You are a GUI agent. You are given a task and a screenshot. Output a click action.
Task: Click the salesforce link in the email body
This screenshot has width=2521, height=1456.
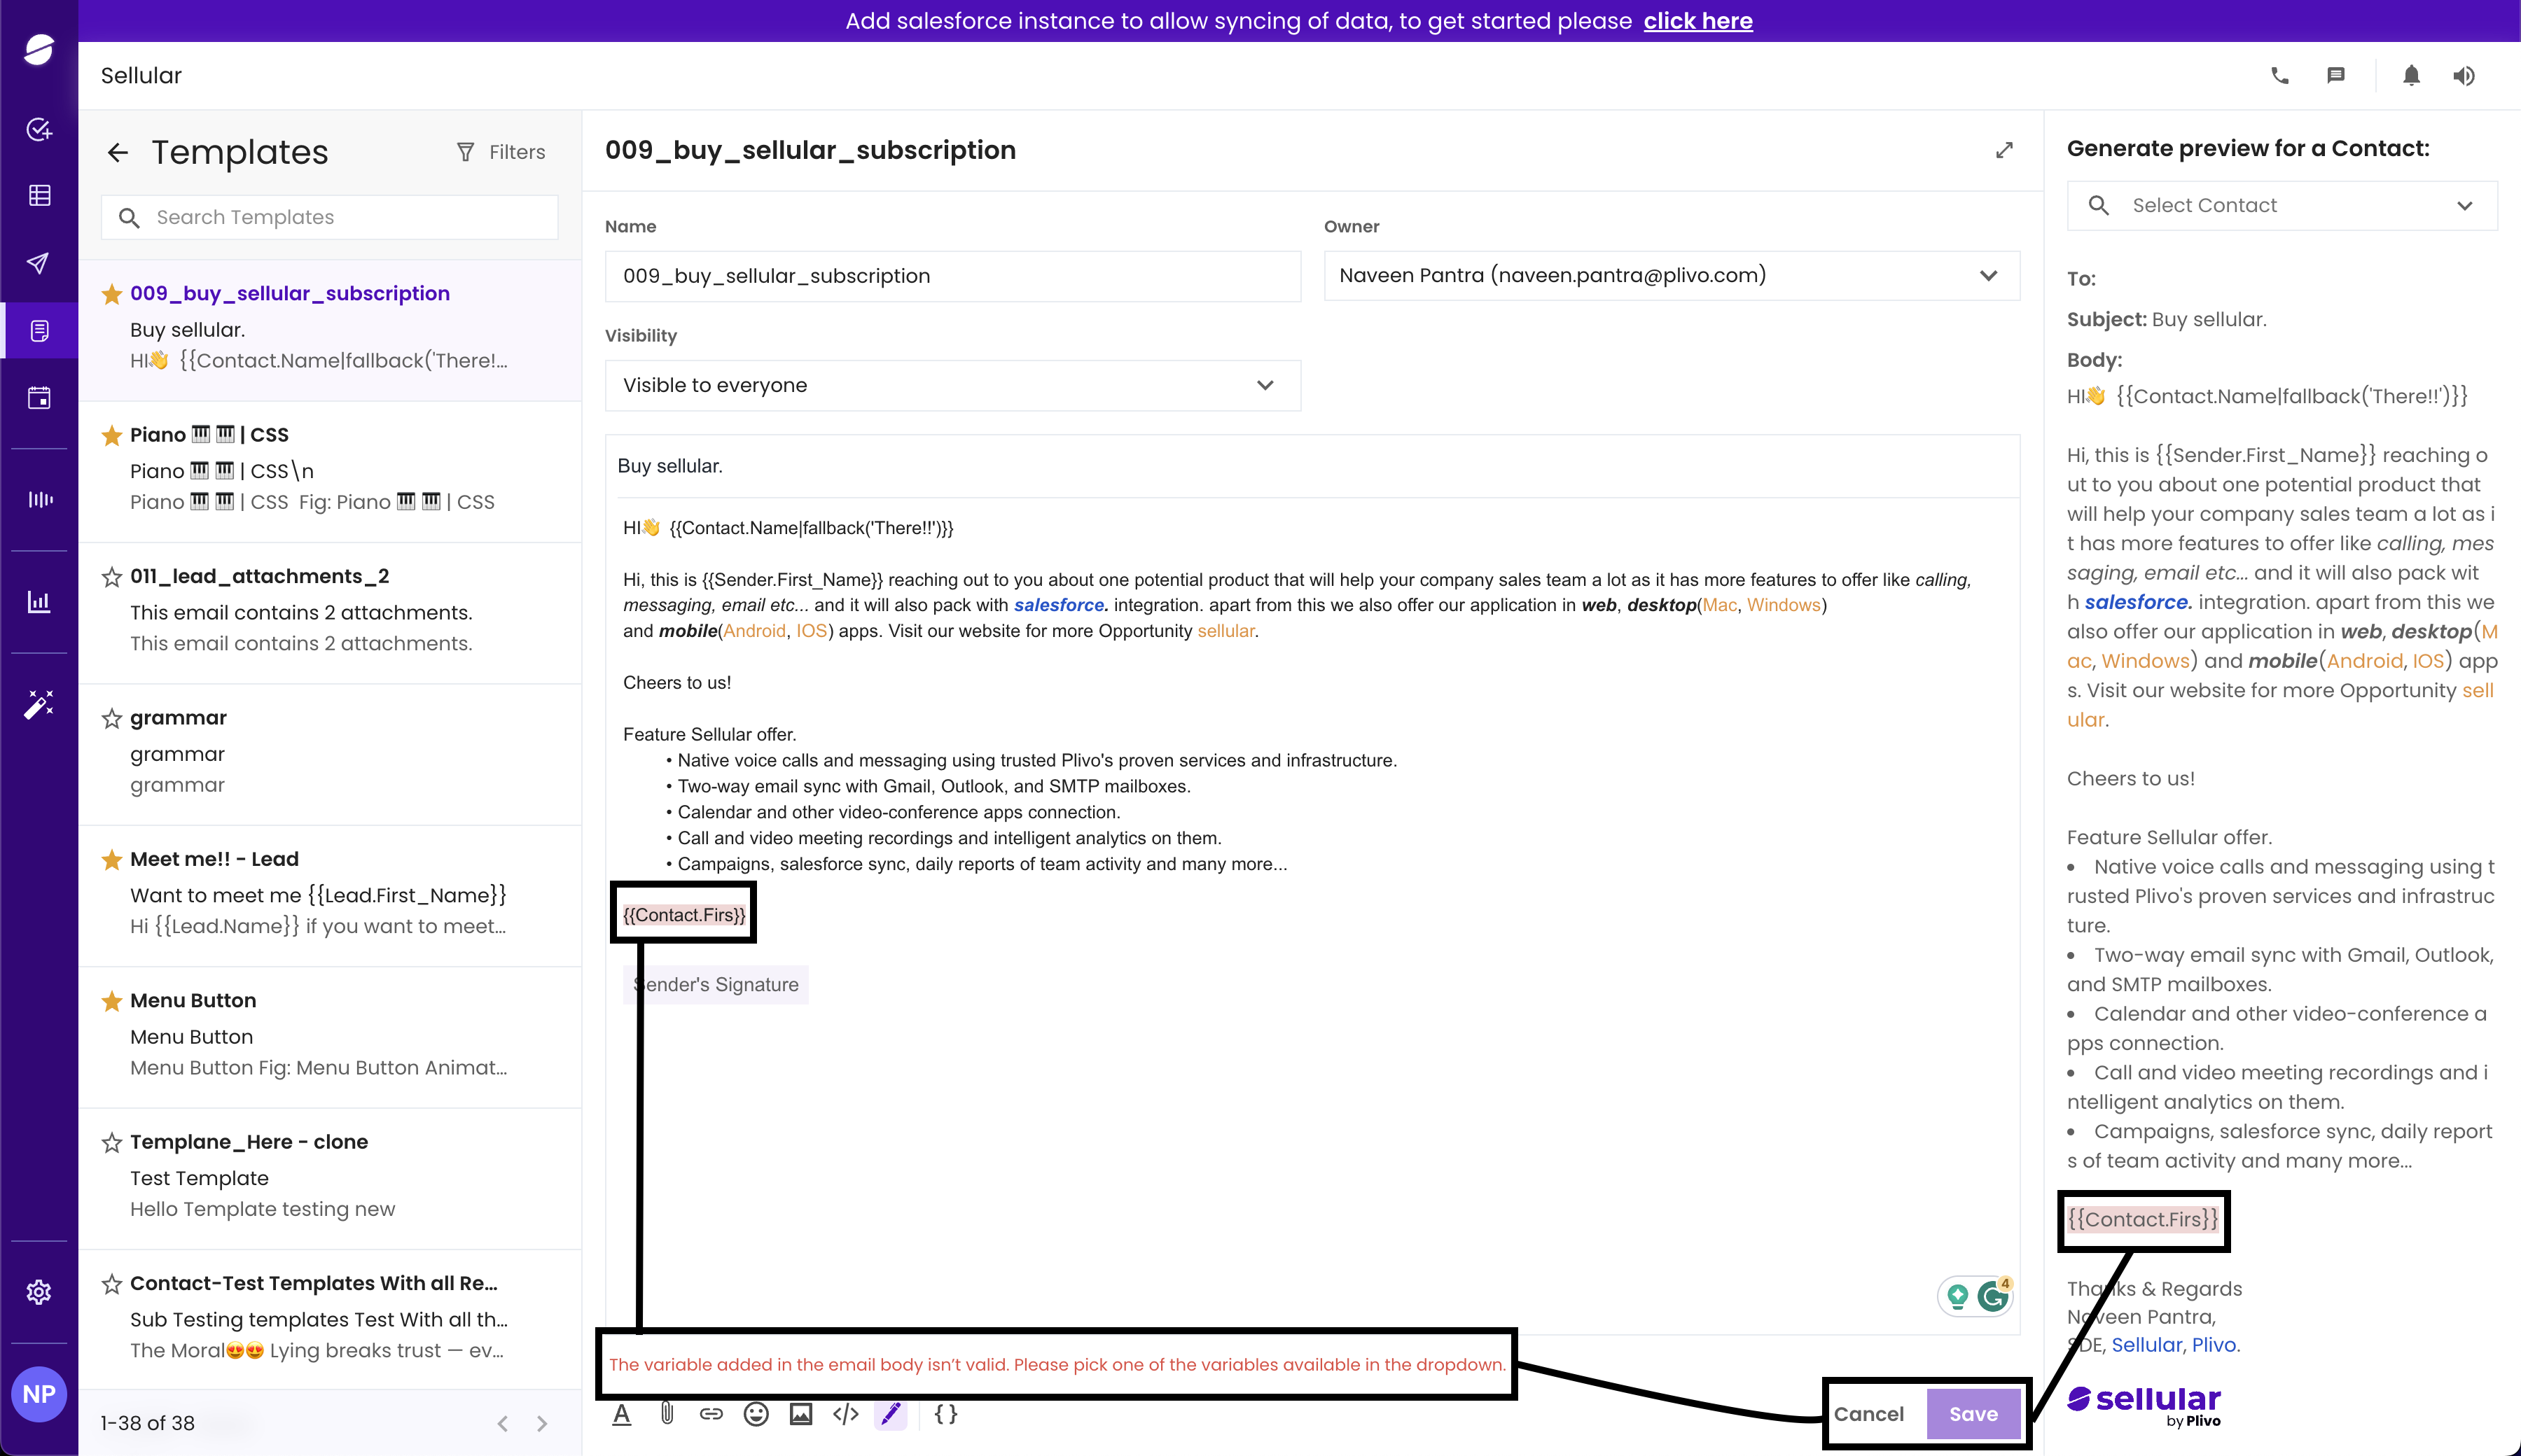click(x=1060, y=605)
